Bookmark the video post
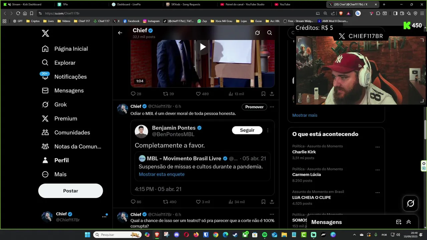The width and height of the screenshot is (427, 240). 263,94
